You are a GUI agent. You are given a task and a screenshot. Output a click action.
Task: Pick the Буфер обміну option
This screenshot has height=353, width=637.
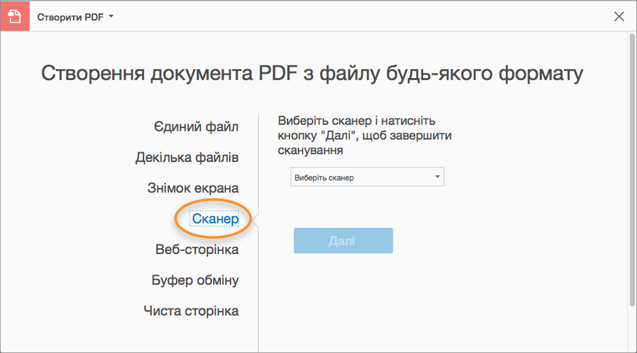click(195, 280)
